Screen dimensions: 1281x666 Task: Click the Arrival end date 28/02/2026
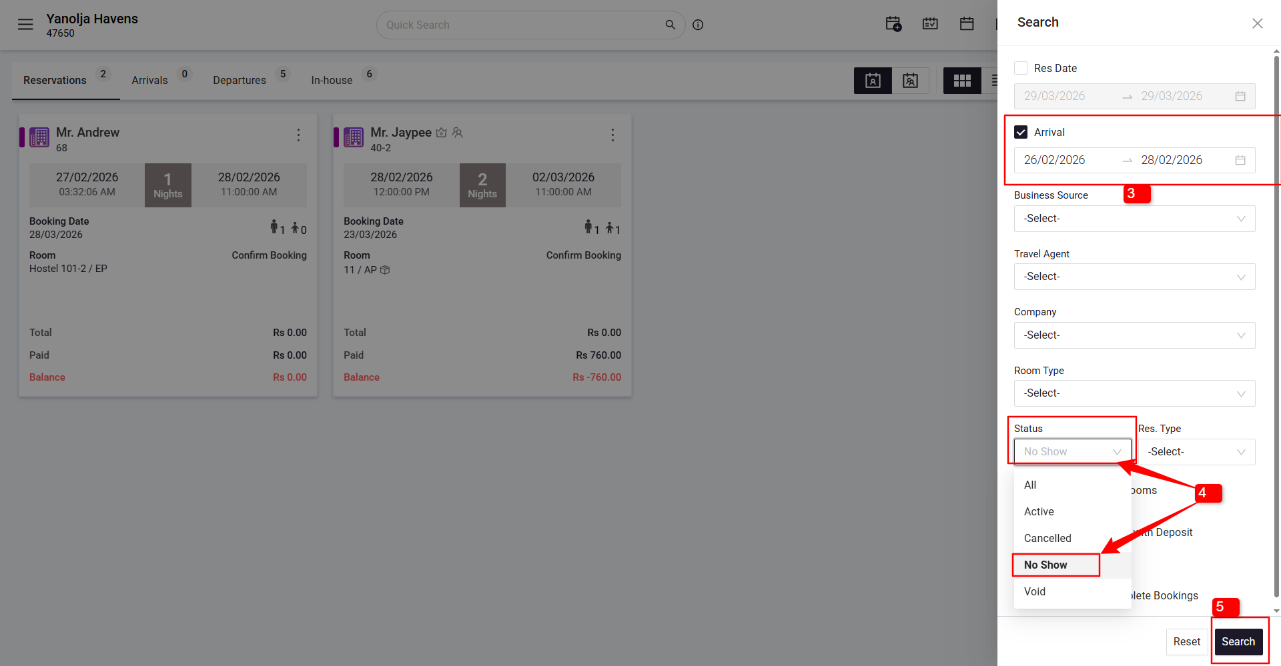[1172, 160]
